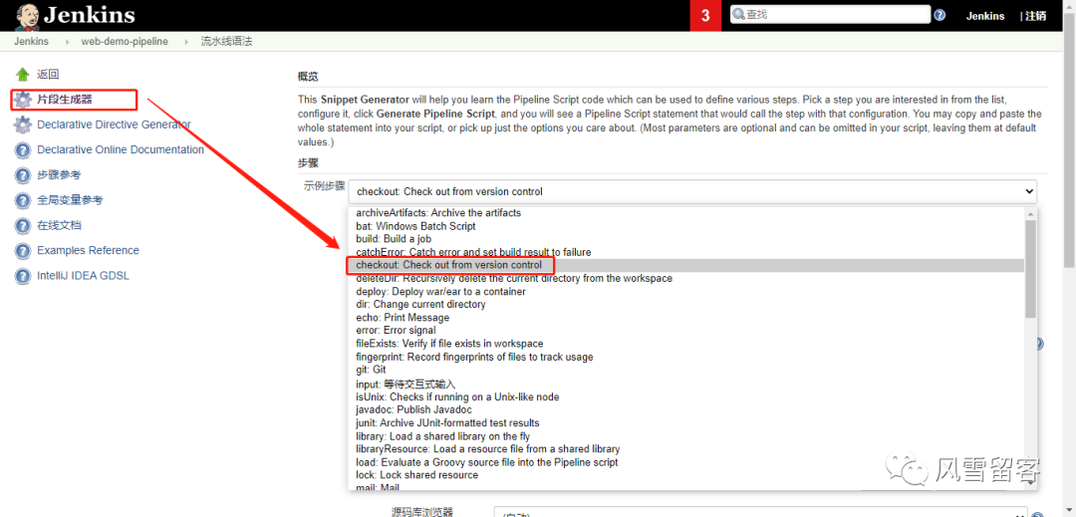Viewport: 1076px width, 517px height.
Task: Select fingerprint: Record fingerprints option
Action: tap(686, 358)
